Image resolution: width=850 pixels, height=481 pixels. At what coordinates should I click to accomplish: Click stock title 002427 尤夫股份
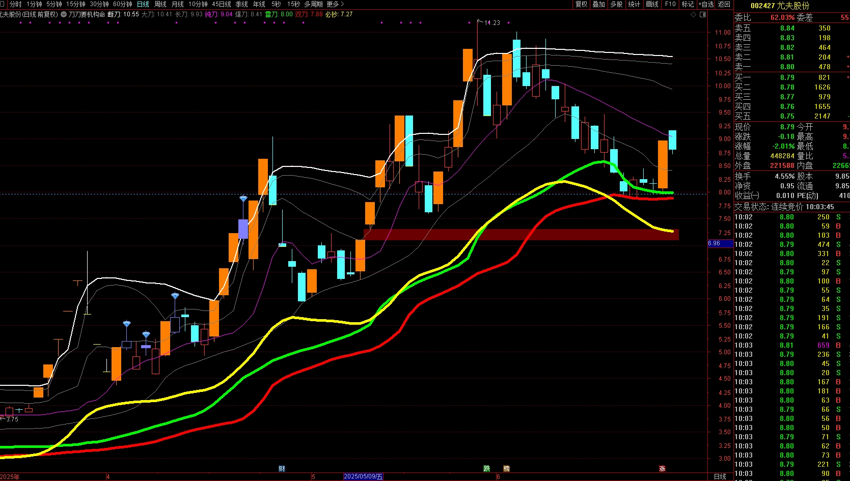780,6
